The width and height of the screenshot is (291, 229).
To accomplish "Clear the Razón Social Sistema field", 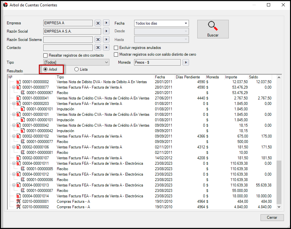I will pyautogui.click(x=98, y=39).
